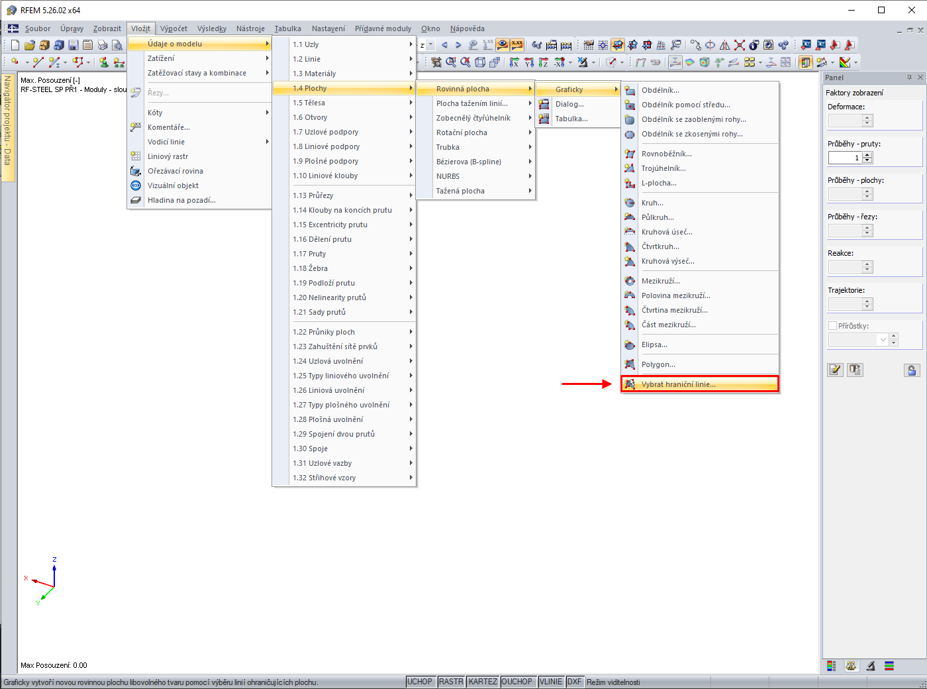
Task: Click the Save diskette toolbar icon
Action: tap(73, 45)
